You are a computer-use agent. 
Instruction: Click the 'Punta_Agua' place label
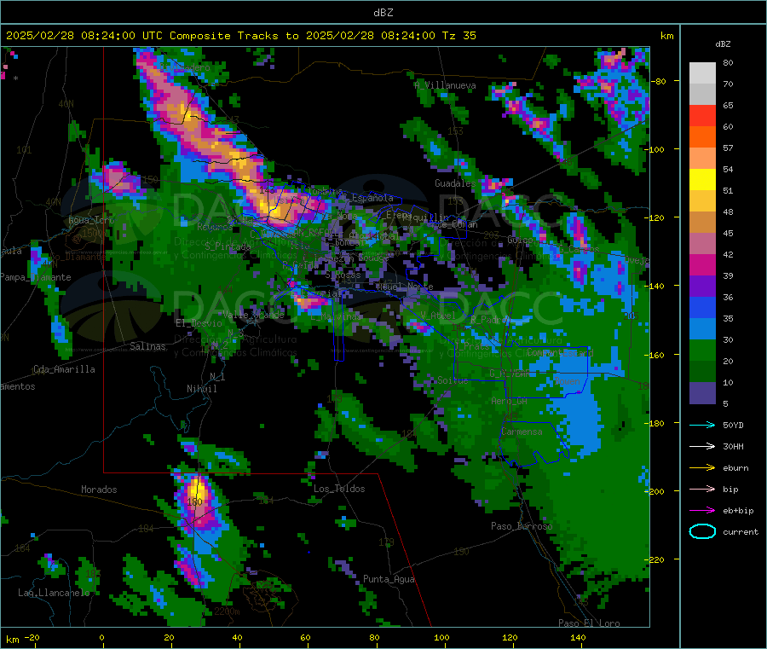click(x=389, y=579)
